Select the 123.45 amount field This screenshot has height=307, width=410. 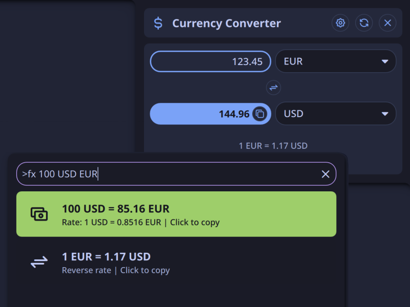pyautogui.click(x=210, y=61)
